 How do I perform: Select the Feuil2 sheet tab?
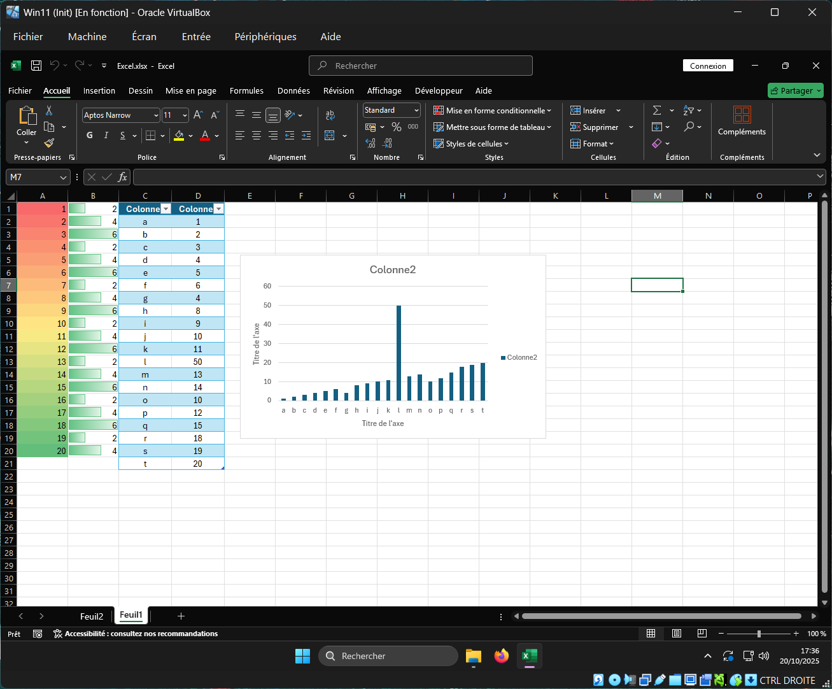(92, 616)
